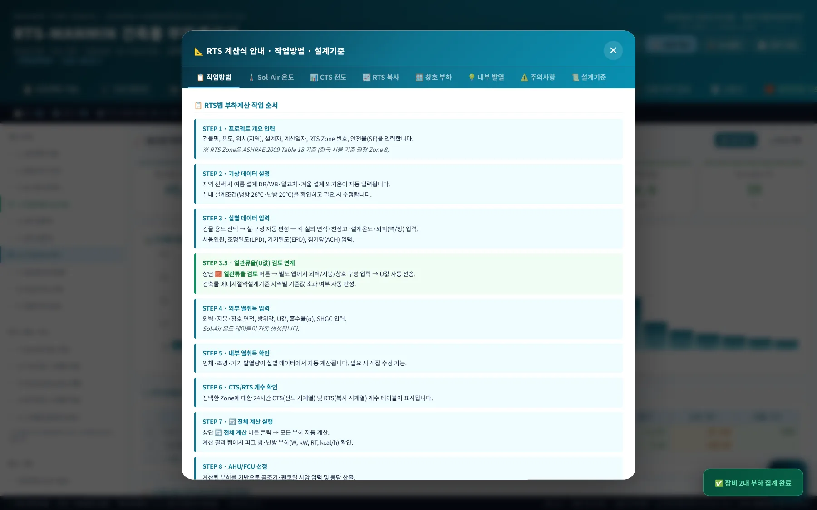Click the 장비 2대 부하 집계 완료 toast
The width and height of the screenshot is (817, 510).
point(753,483)
